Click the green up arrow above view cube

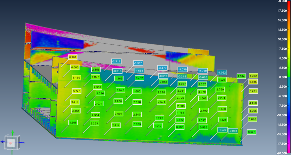point(12,132)
